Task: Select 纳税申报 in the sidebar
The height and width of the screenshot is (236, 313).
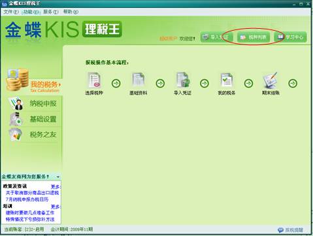Action: [43, 103]
